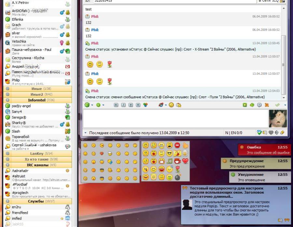Select the friendfeed service contact
Screen dimensions: 293x227
pyautogui.click(x=37, y=212)
